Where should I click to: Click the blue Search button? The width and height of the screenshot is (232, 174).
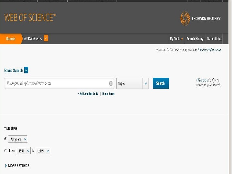[x=161, y=83]
